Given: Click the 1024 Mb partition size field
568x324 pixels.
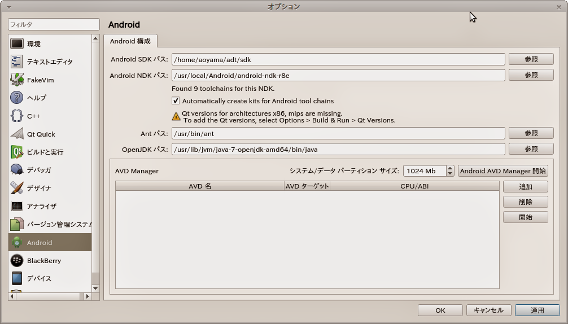Looking at the screenshot, I should [425, 171].
